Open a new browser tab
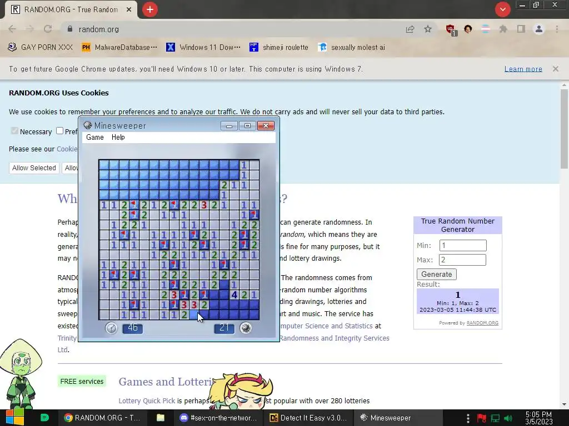569x426 pixels. tap(150, 9)
